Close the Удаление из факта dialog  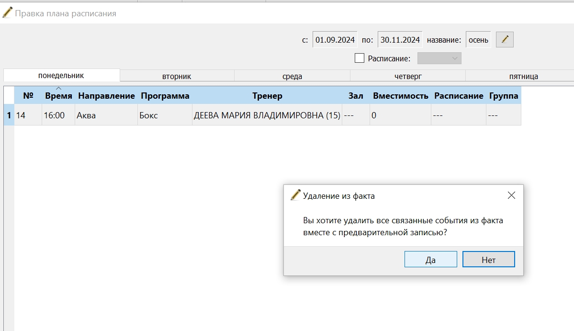coord(511,195)
